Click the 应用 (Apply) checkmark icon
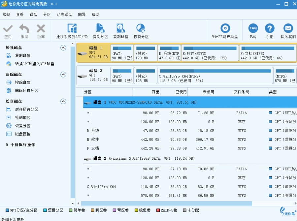 tap(8, 29)
